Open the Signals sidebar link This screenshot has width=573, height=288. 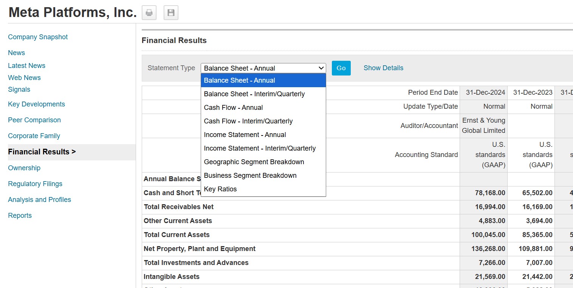[x=19, y=89]
